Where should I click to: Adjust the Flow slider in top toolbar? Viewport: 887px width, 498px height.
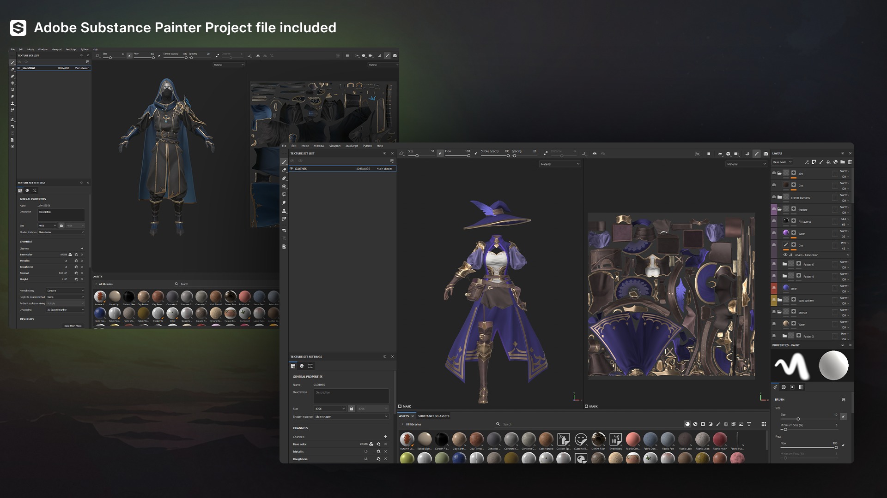[x=457, y=156]
